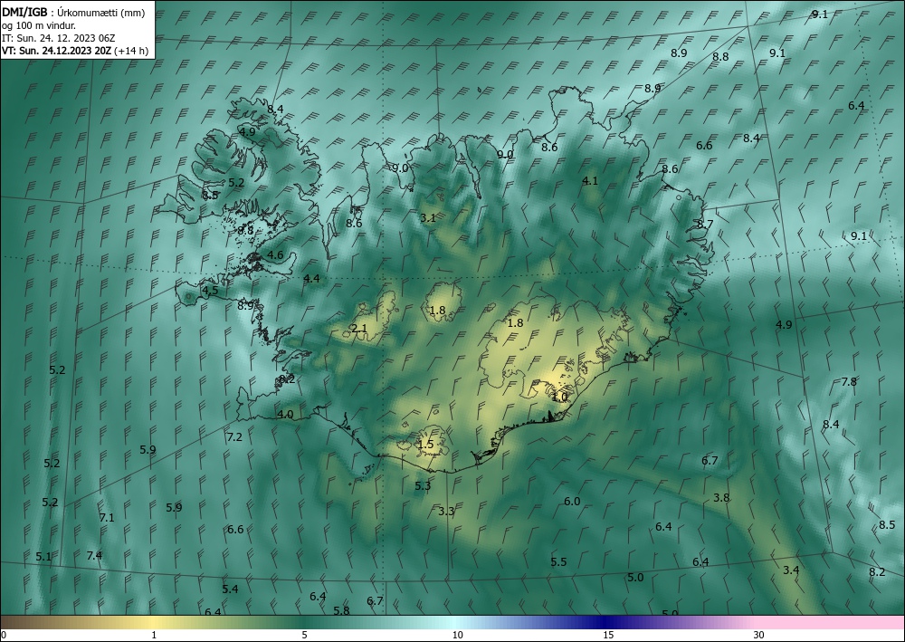Click the '8.4' value at the Westfjords' northern tip
The width and height of the screenshot is (905, 642).
(275, 109)
